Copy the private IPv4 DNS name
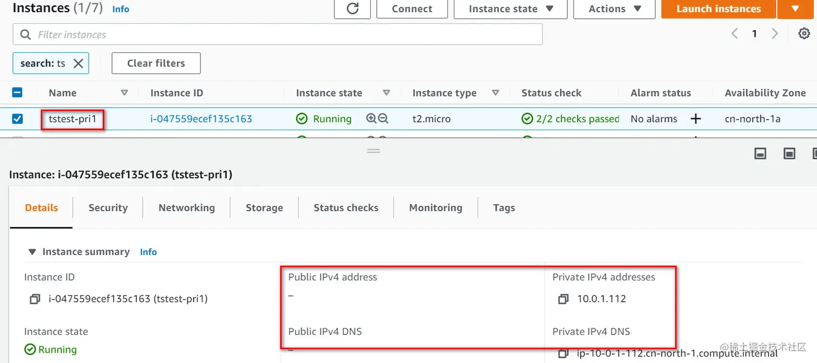The height and width of the screenshot is (363, 817). click(x=563, y=353)
